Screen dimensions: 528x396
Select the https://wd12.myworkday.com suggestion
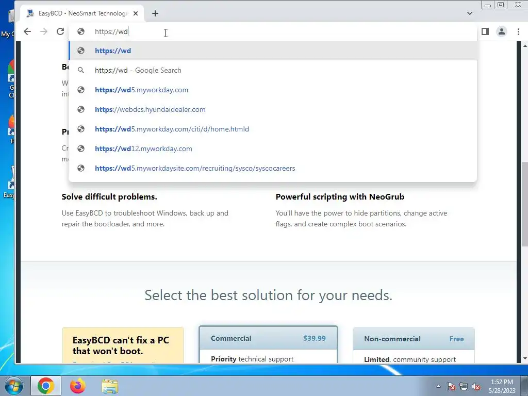click(x=273, y=148)
